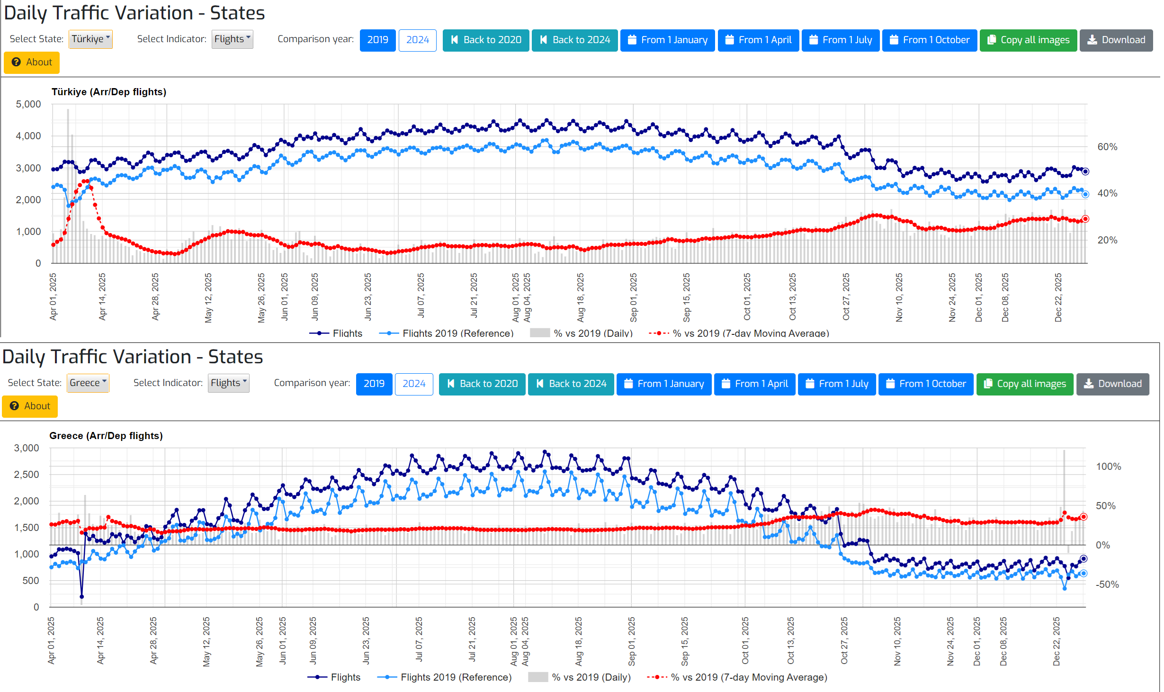Click From 1 April button in Greece panel

coord(754,384)
